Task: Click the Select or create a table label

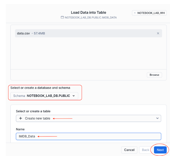Action: [x=33, y=111]
